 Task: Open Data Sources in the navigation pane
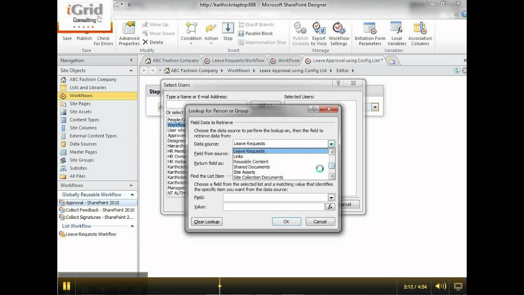pos(83,144)
